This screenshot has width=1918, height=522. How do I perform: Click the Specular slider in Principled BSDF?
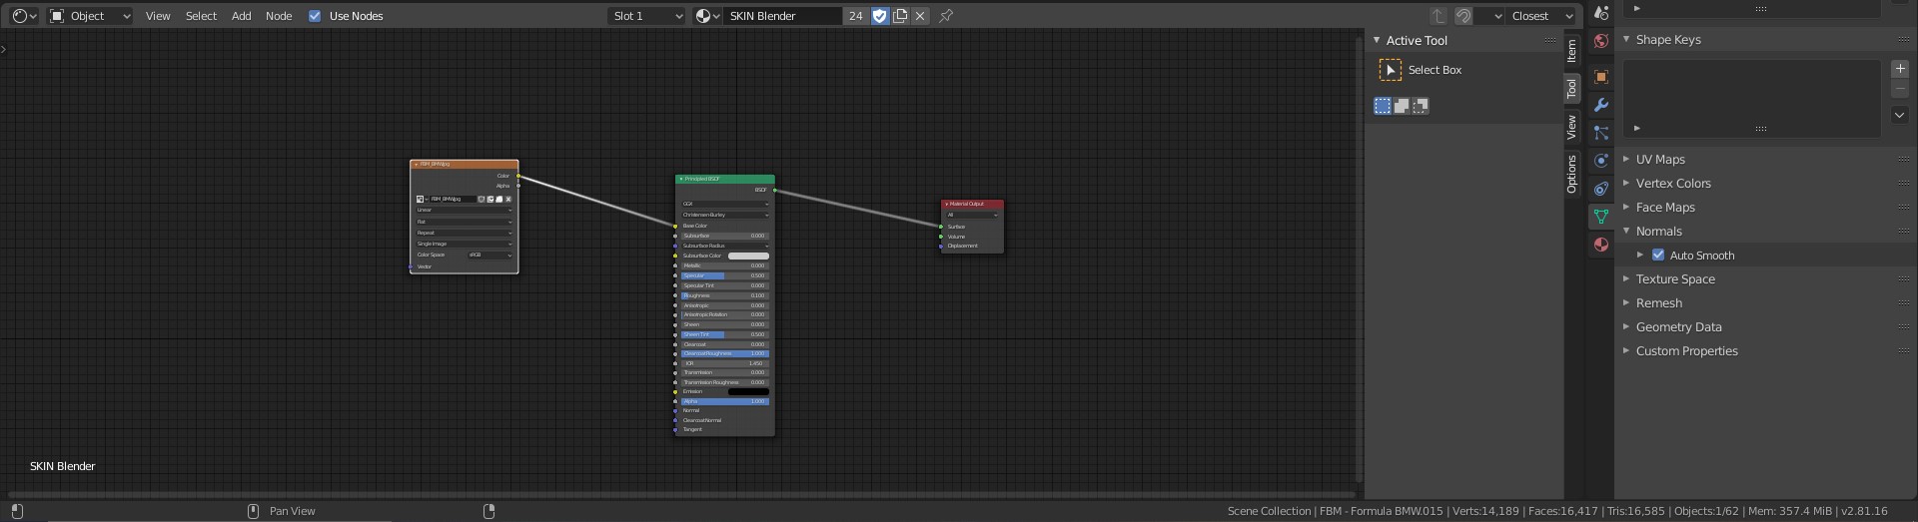point(725,275)
